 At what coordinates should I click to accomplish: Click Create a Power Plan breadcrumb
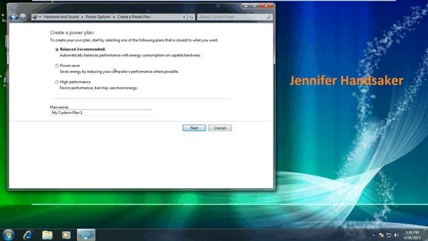point(134,17)
